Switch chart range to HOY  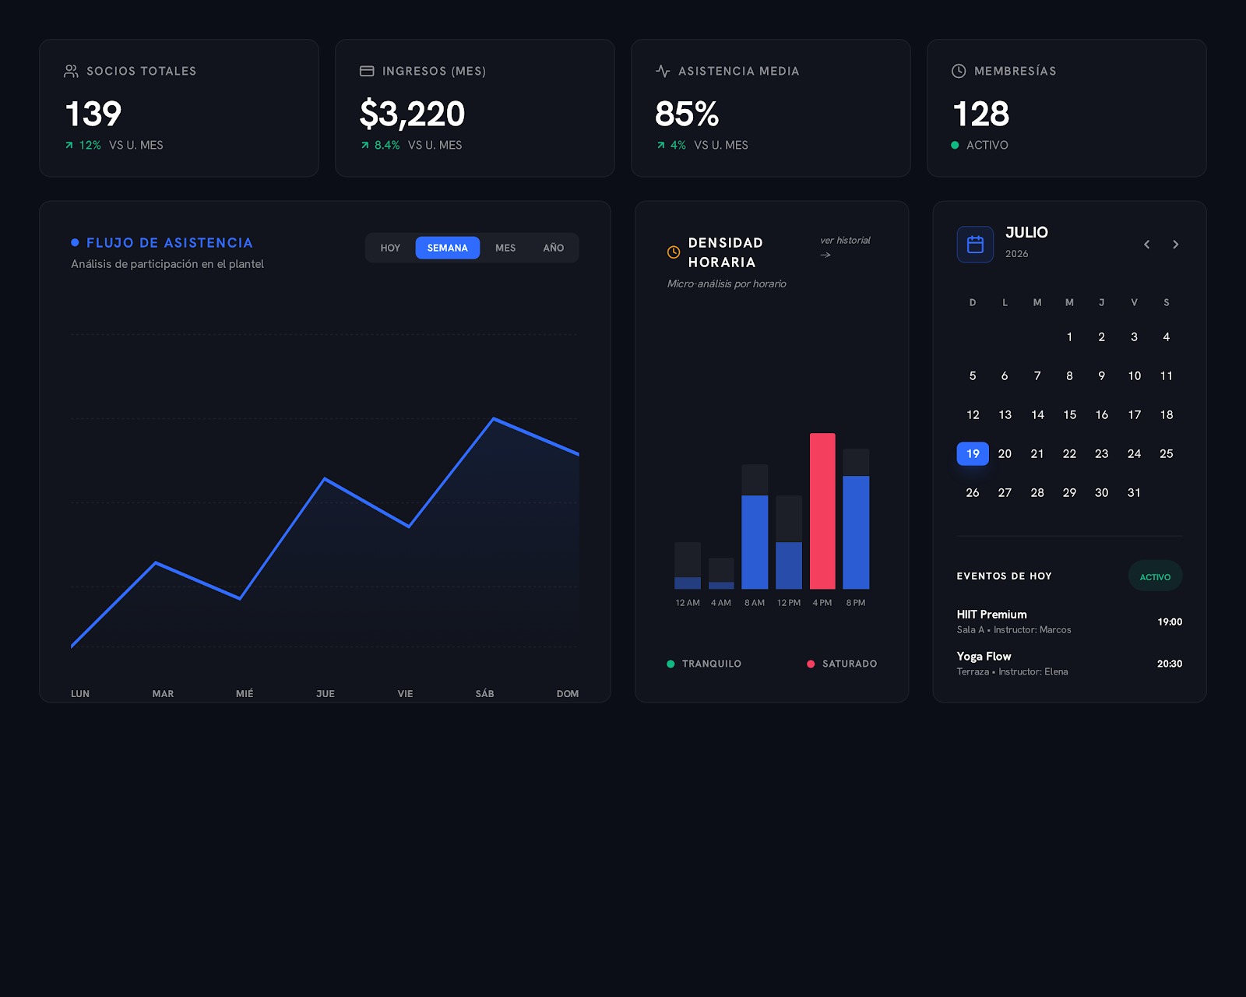[x=390, y=248]
